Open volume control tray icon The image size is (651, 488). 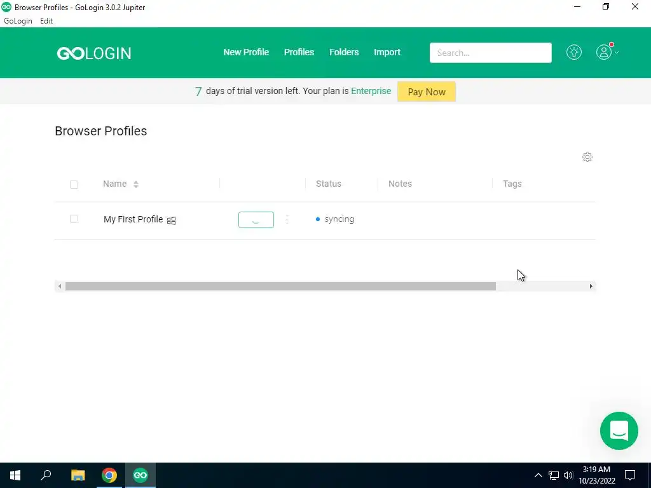(568, 475)
